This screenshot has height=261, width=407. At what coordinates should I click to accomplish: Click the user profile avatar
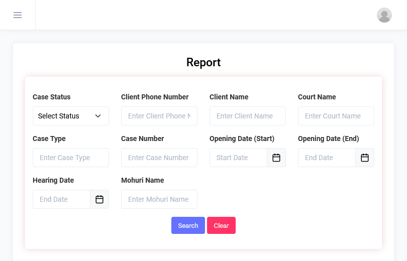[x=384, y=15]
